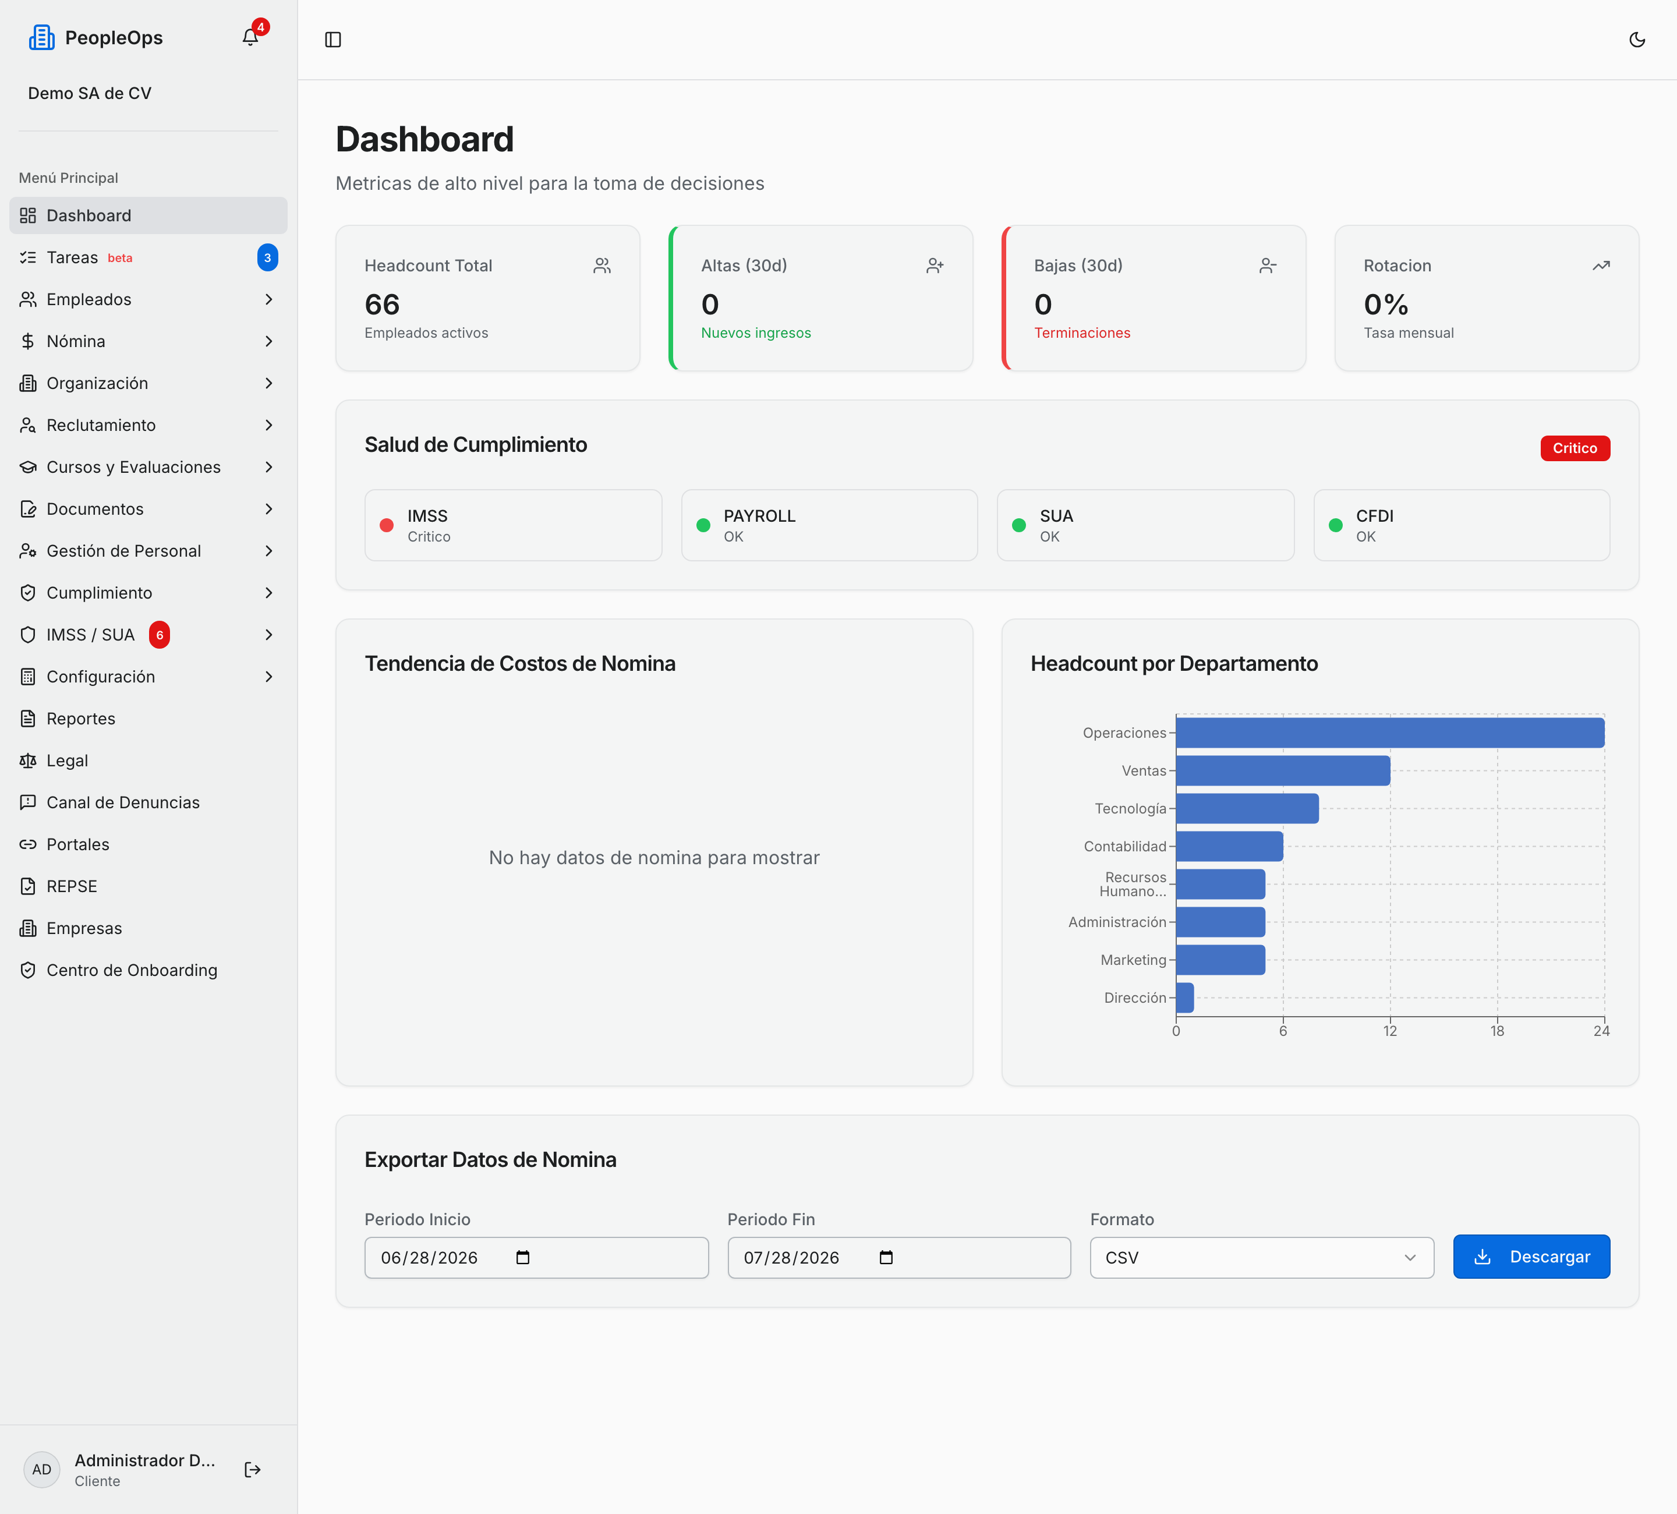Viewport: 1677px width, 1514px height.
Task: Open Tareas beta menu item
Action: (x=148, y=258)
